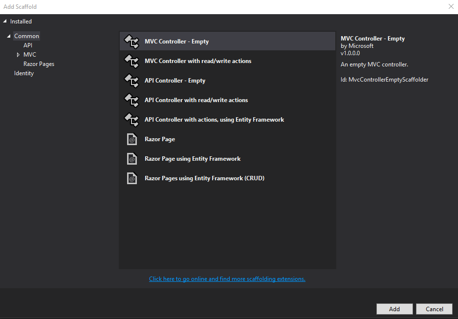458x319 pixels.
Task: Click the API Controller with read/write actions icon
Action: click(131, 100)
